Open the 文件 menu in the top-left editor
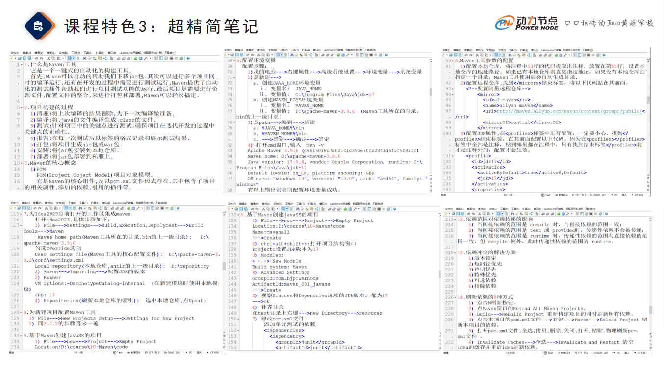Image resolution: width=664 pixels, height=369 pixels. [14, 53]
